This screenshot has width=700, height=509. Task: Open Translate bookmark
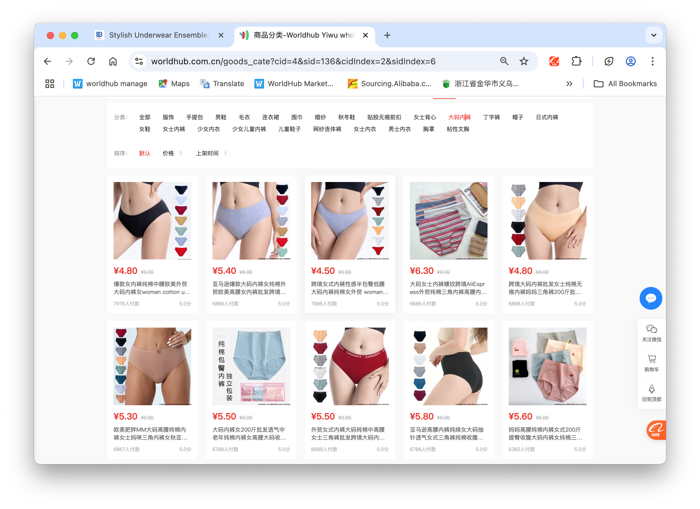[x=222, y=84]
